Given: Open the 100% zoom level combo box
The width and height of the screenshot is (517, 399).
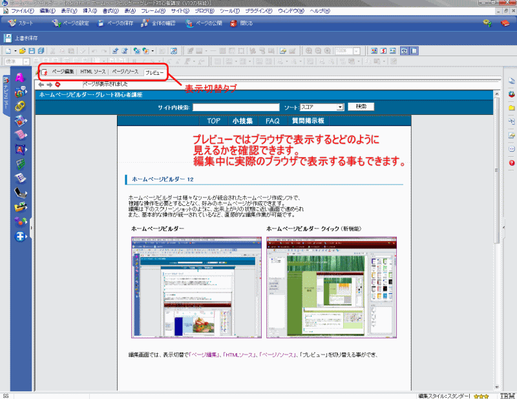Looking at the screenshot, I should [x=347, y=51].
